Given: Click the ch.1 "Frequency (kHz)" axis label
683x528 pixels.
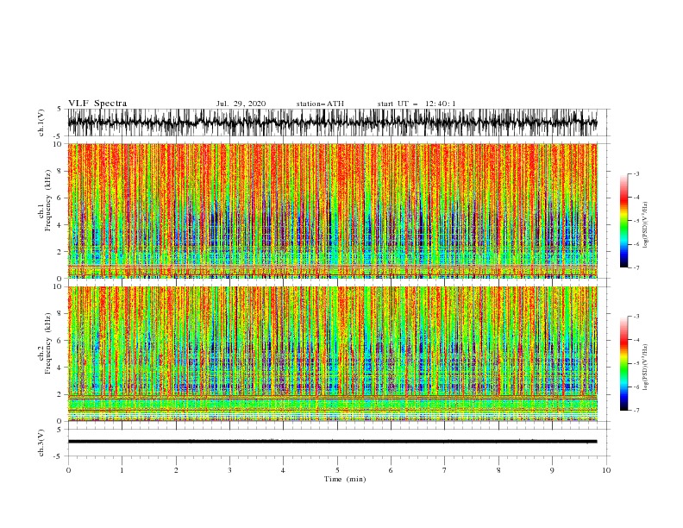Looking at the screenshot, I should tap(47, 201).
